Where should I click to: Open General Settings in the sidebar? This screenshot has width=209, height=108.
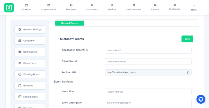click(x=30, y=29)
